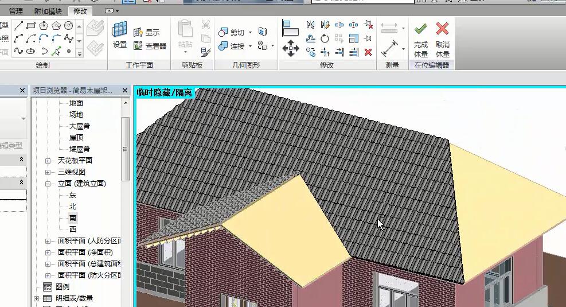The image size is (566, 307).
Task: Select the Rotate tool
Action: 325,38
